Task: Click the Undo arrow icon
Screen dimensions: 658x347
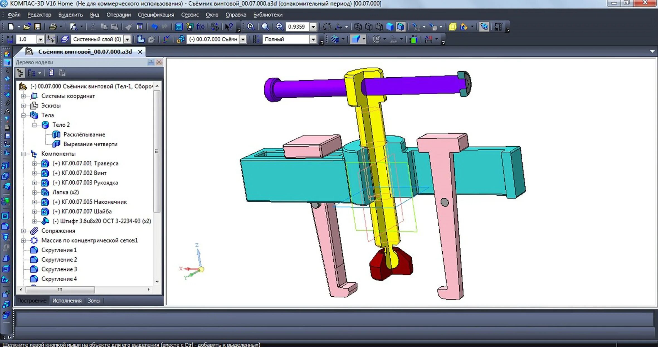Action: (154, 27)
